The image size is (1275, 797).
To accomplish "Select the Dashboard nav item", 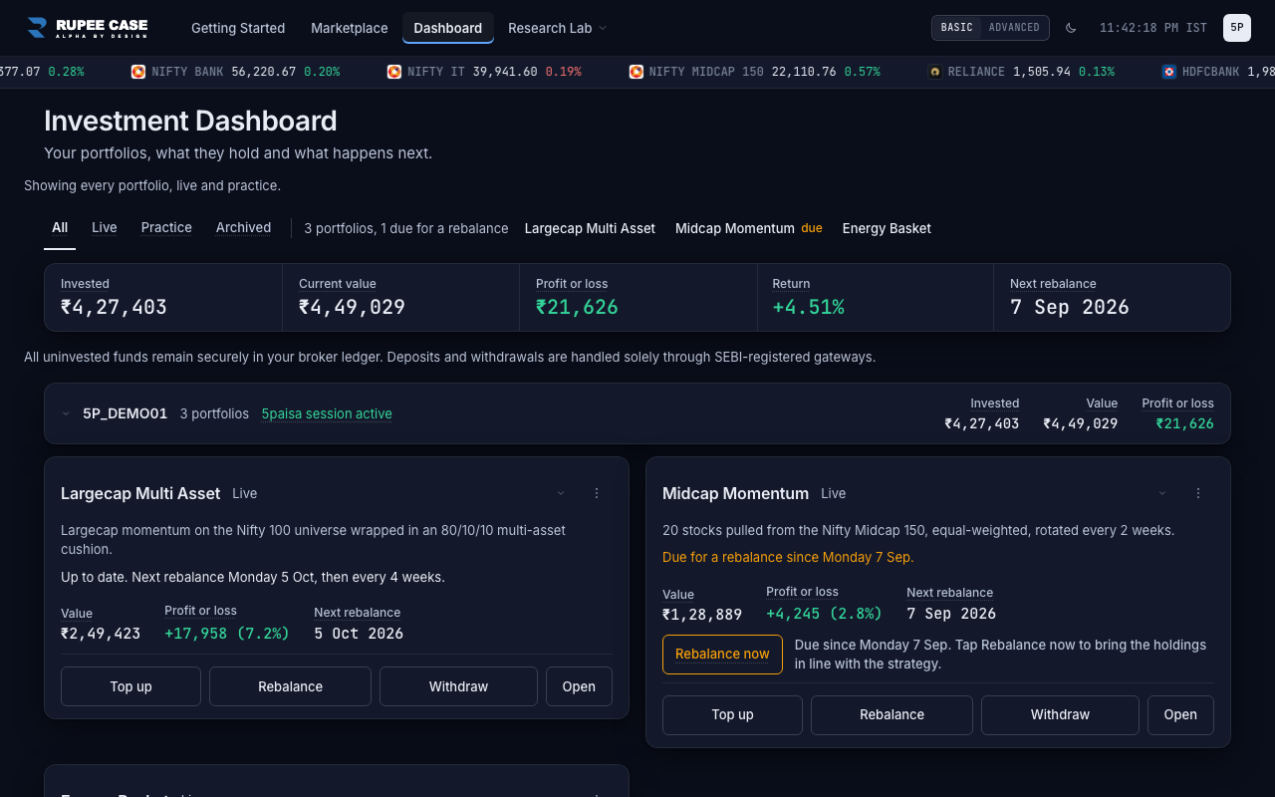I will pyautogui.click(x=448, y=28).
